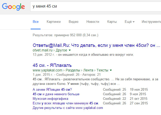Go to the 'Новости' tab

click(93, 22)
